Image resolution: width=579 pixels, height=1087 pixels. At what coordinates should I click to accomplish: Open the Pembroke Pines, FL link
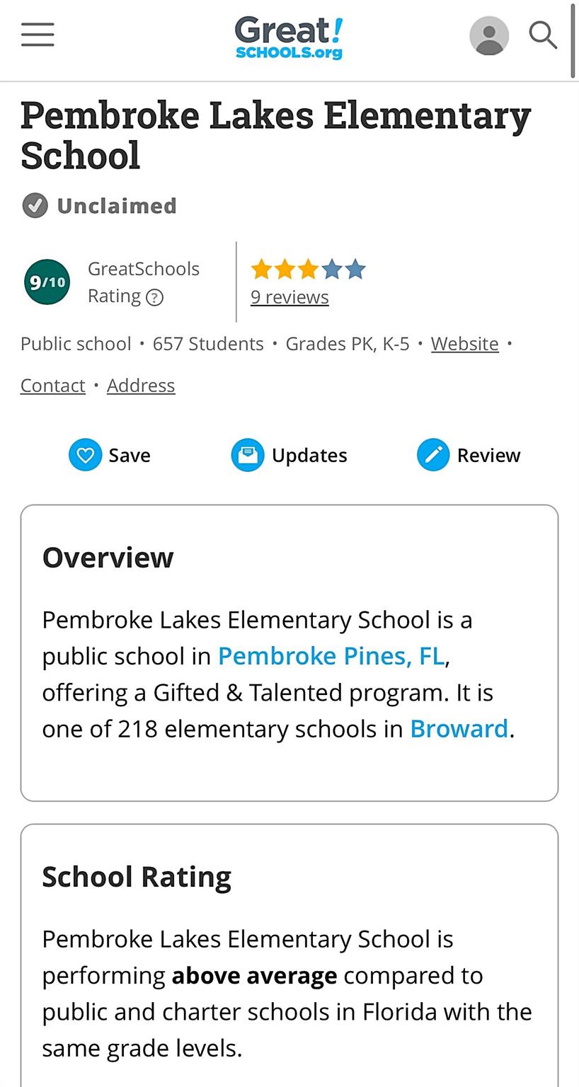[x=331, y=656]
